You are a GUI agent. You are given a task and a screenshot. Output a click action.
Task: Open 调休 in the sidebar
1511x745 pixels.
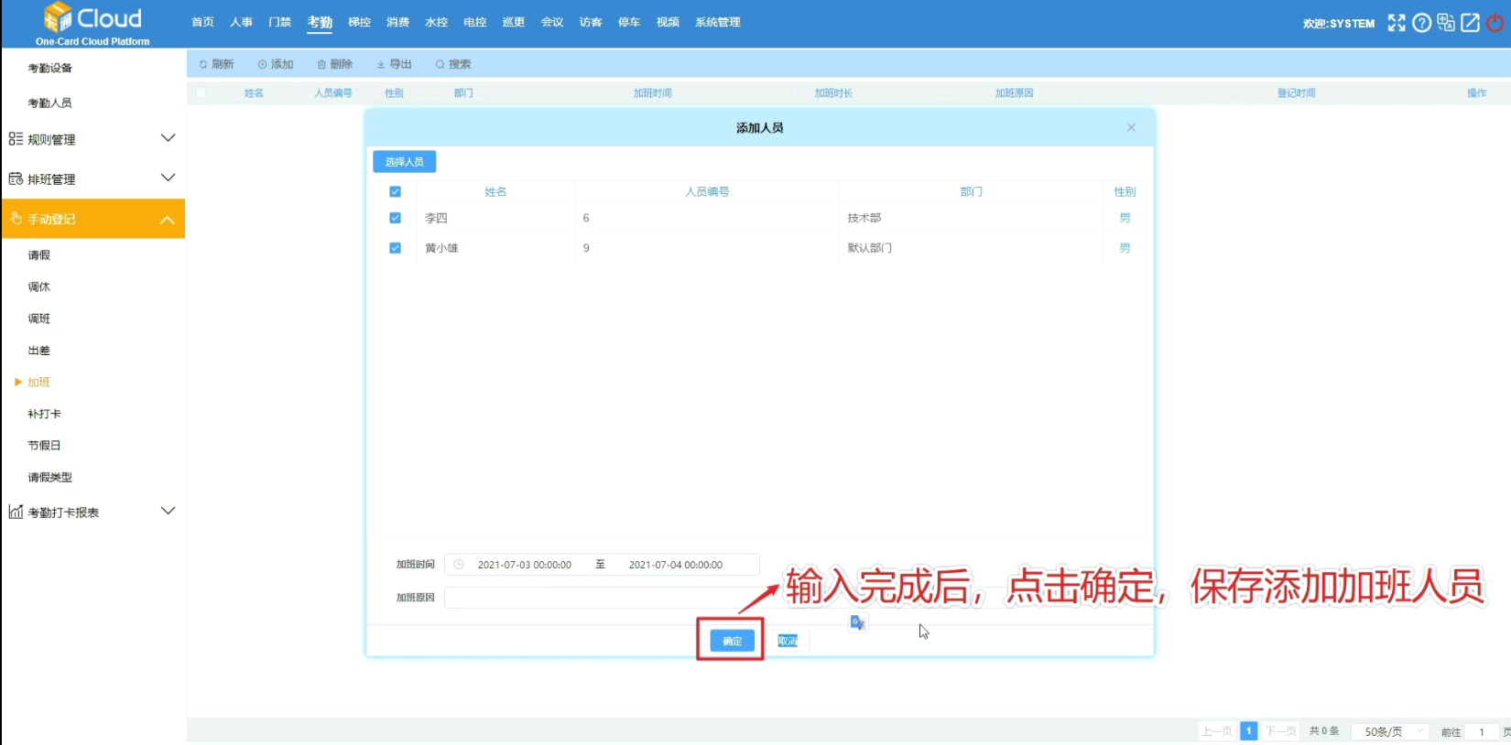(x=38, y=286)
